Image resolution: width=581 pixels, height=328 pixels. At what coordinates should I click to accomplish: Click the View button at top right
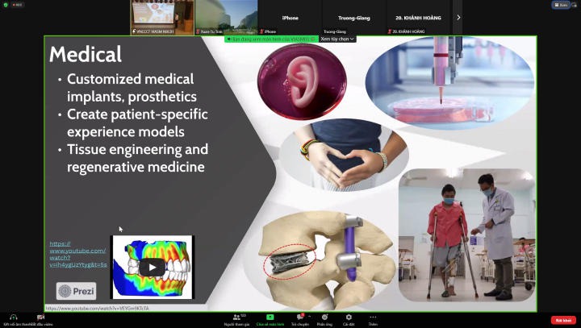click(561, 5)
